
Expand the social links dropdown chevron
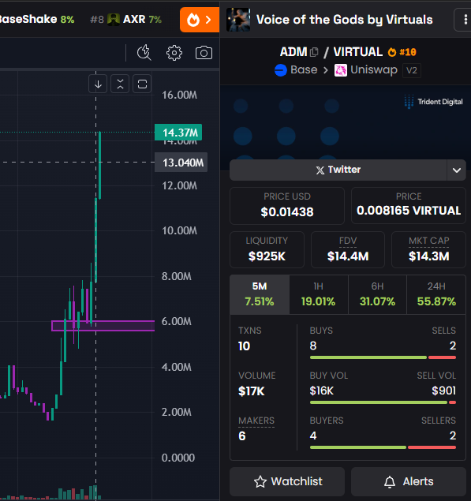click(457, 170)
